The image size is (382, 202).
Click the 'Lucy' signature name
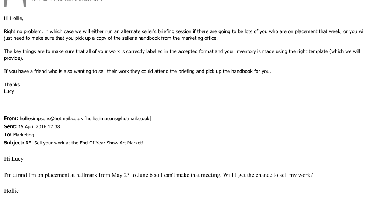[9, 91]
